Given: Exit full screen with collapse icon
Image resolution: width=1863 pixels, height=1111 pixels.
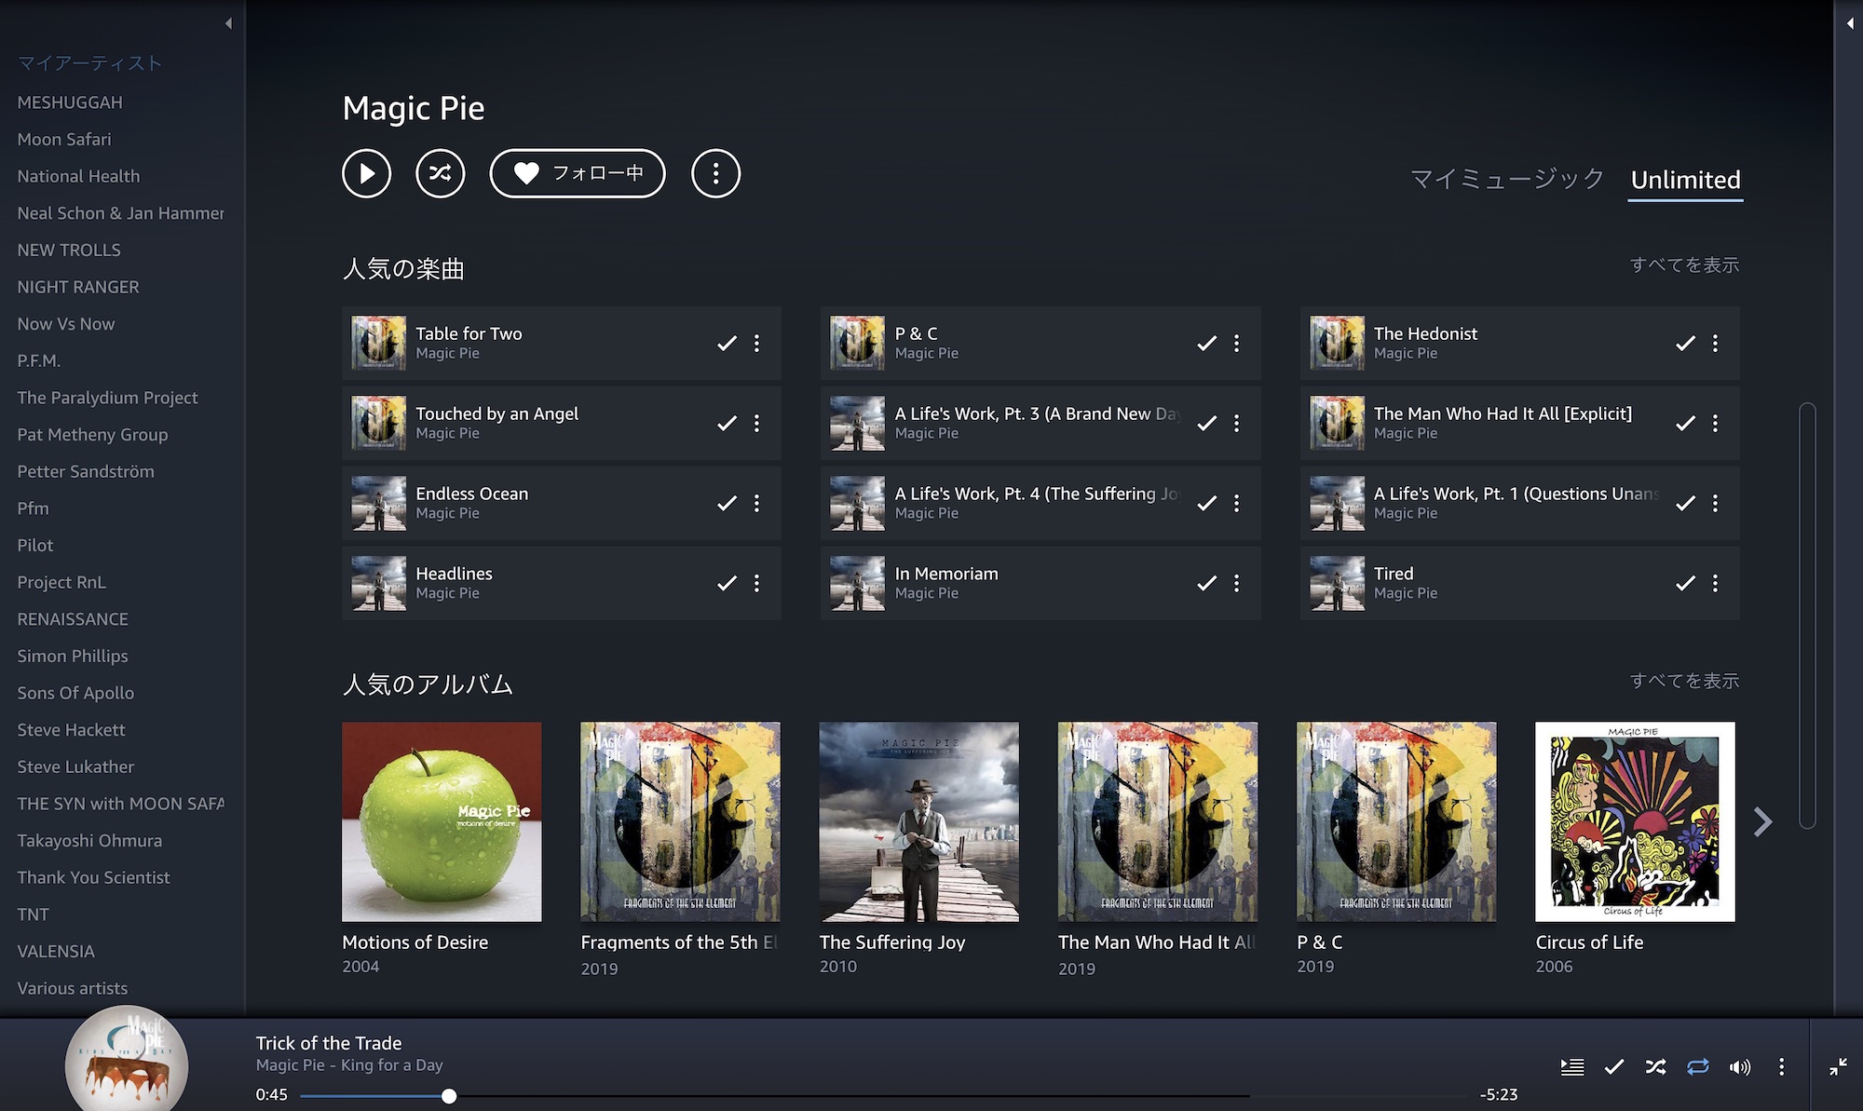Looking at the screenshot, I should [1838, 1067].
